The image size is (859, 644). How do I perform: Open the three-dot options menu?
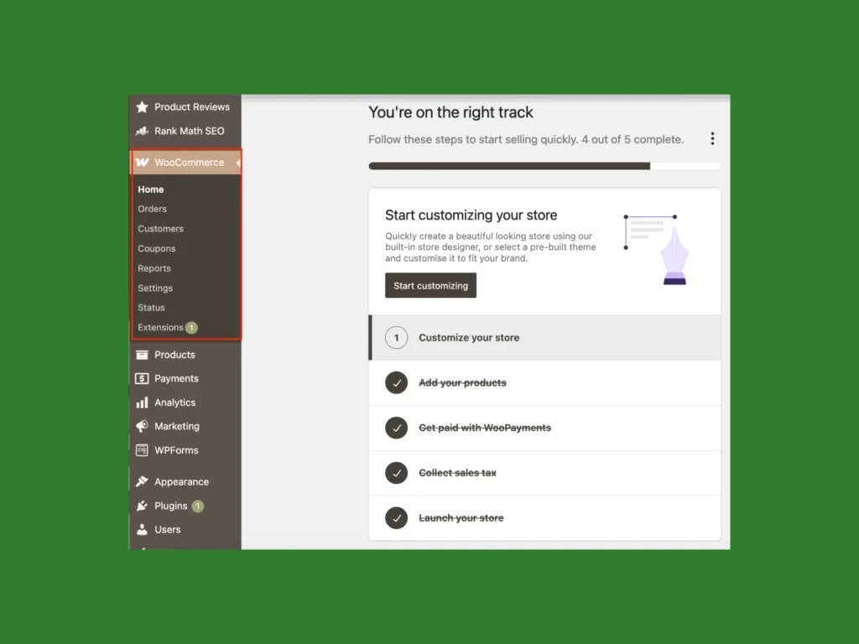pos(712,138)
